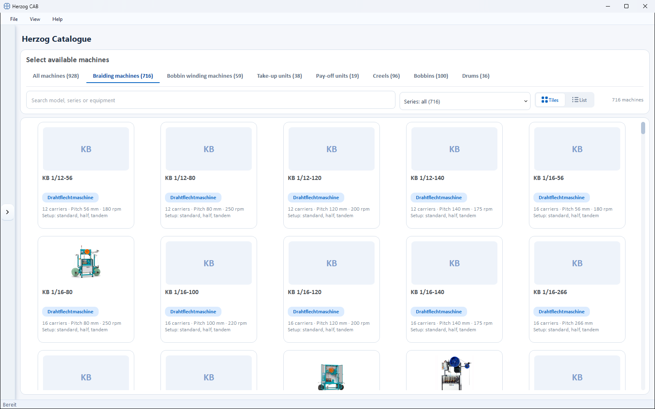The width and height of the screenshot is (655, 409).
Task: Select KB 1/16-56 placeholder thumbnail
Action: point(577,149)
